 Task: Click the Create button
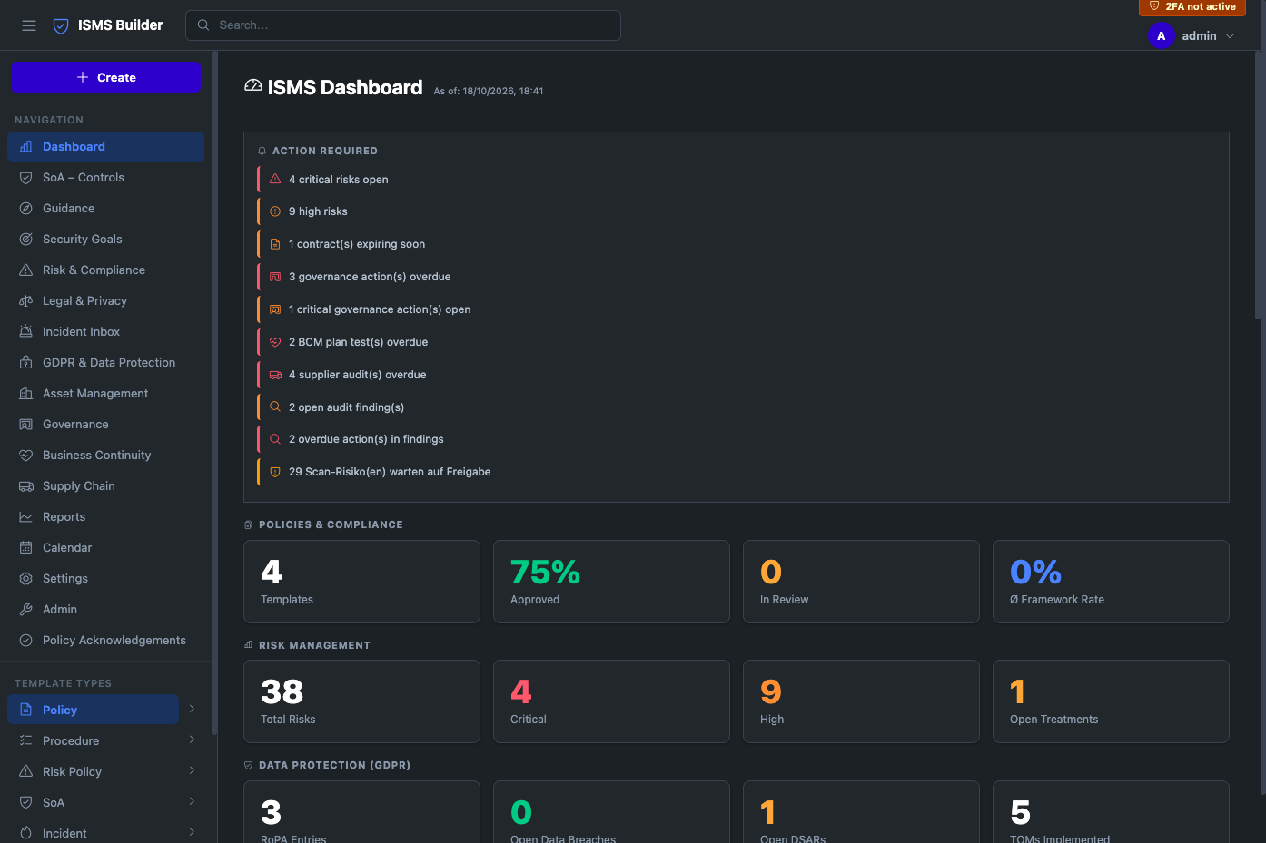(105, 77)
